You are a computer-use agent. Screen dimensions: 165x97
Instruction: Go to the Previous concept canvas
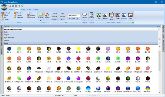pyautogui.click(x=124, y=16)
